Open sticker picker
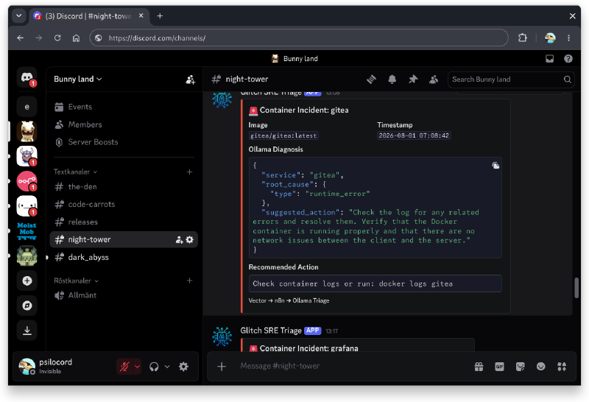 coord(520,367)
